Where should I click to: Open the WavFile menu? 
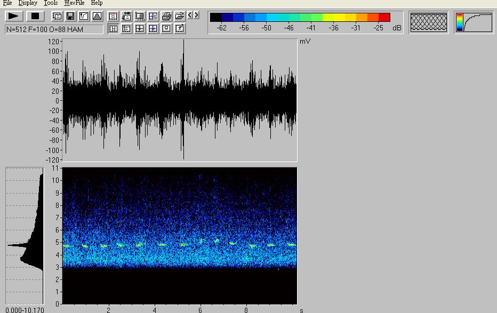point(74,3)
